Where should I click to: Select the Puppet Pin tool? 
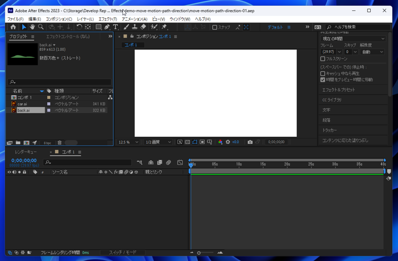coord(164,27)
